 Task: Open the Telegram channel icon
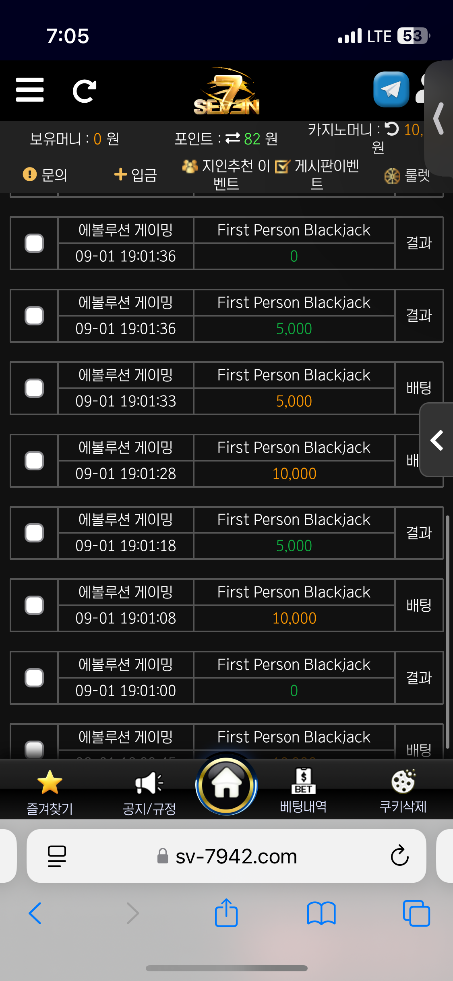(x=391, y=89)
